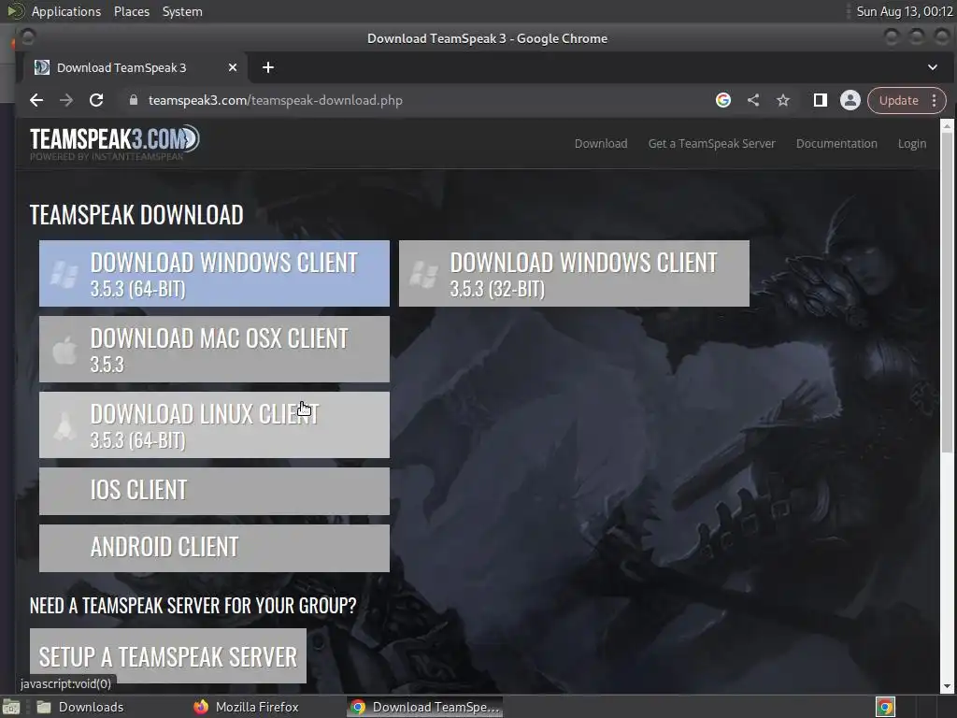This screenshot has height=718, width=957.
Task: Click Setup a TeamSpeak Server button
Action: tap(168, 655)
